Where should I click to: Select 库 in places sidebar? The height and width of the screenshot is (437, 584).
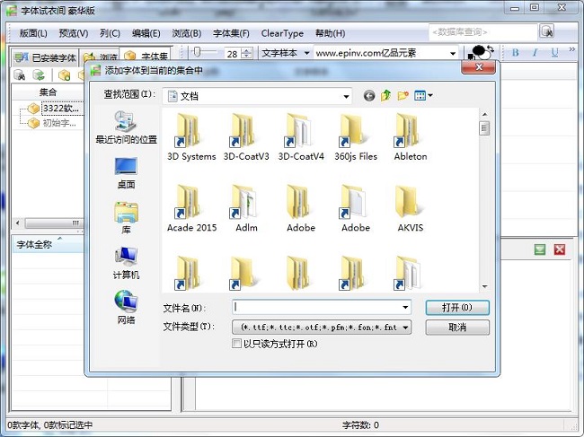pyautogui.click(x=127, y=218)
